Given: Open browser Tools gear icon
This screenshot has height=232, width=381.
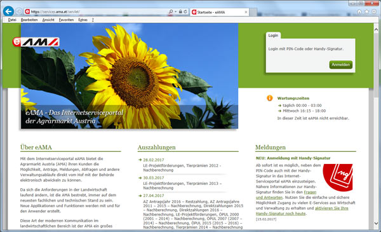Looking at the screenshot, I should (374, 11).
